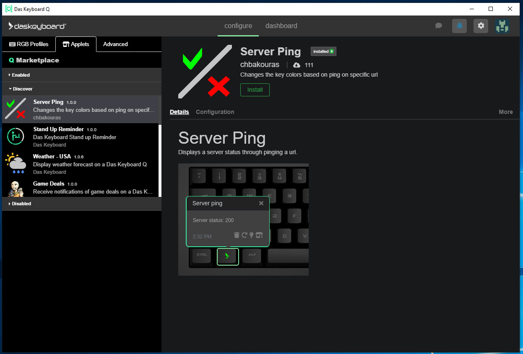Select the Game Deals applet title
This screenshot has height=354, width=523.
coord(49,183)
